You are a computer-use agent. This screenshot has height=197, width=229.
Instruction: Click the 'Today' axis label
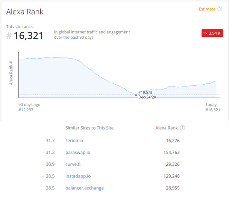[211, 105]
